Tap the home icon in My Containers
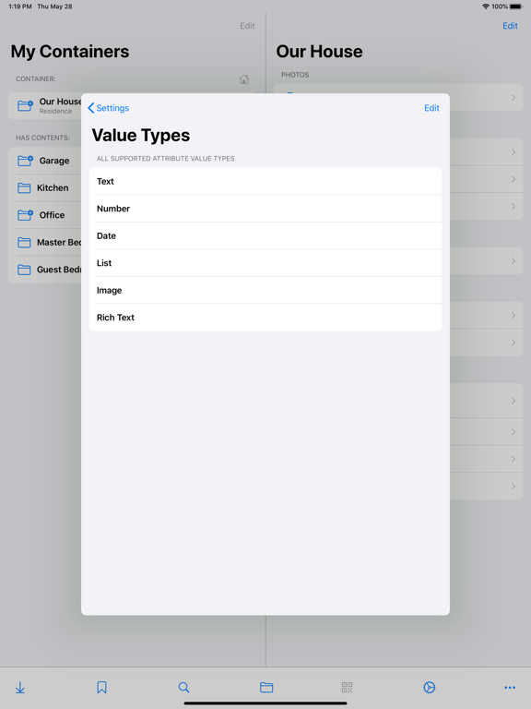 243,79
